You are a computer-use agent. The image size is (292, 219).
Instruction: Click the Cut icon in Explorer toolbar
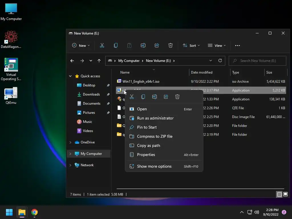[102, 45]
